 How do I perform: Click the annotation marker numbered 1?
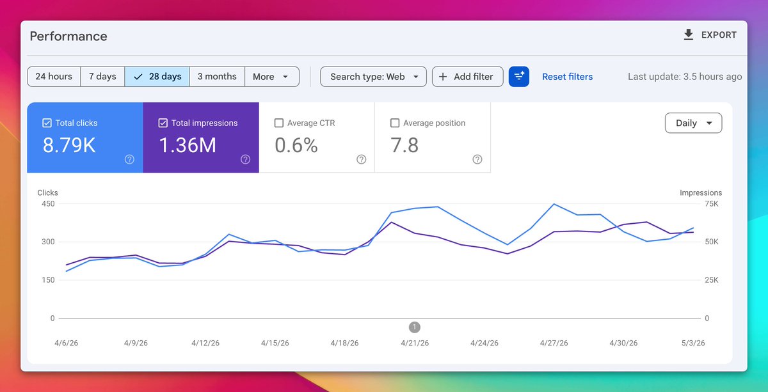(x=415, y=327)
